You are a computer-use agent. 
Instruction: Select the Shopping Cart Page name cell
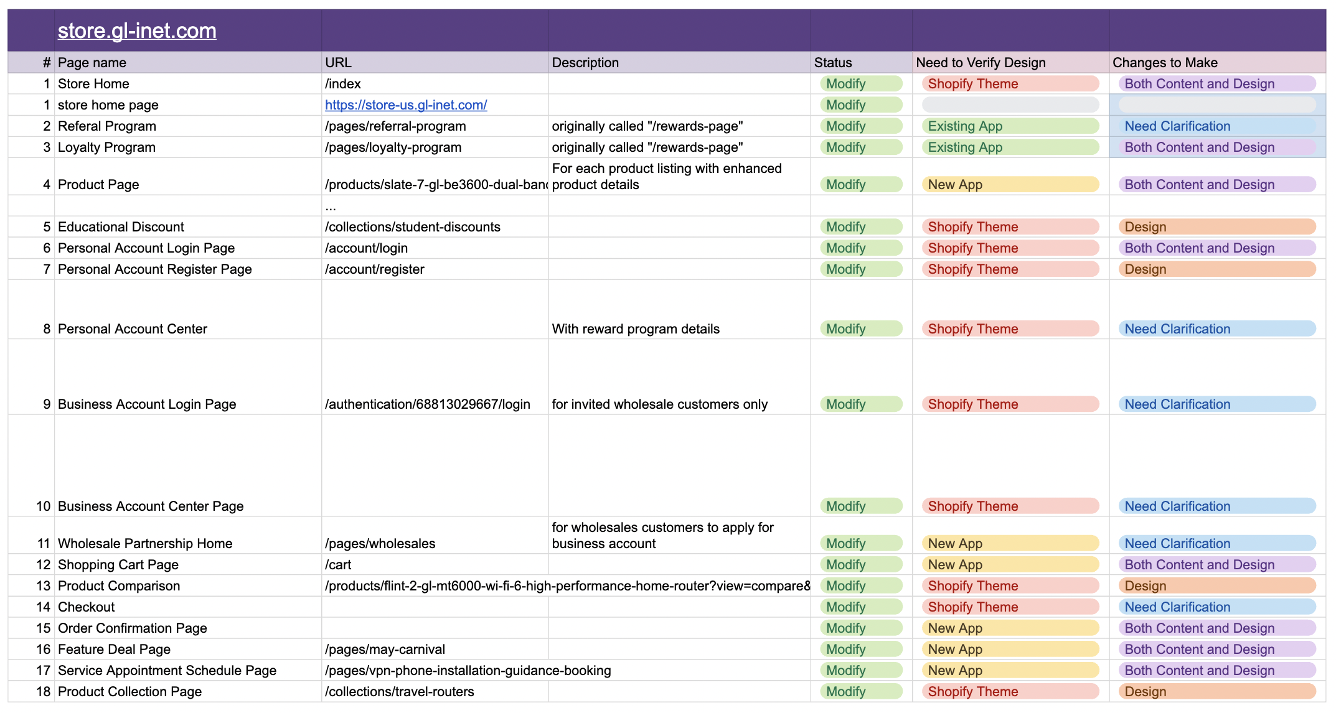coord(188,565)
